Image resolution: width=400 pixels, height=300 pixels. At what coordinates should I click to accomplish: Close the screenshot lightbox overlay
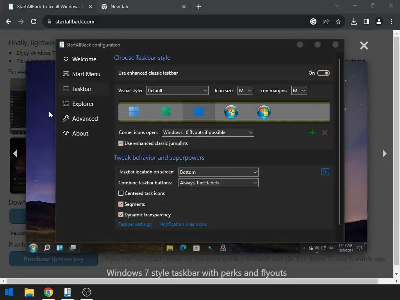pos(364,46)
